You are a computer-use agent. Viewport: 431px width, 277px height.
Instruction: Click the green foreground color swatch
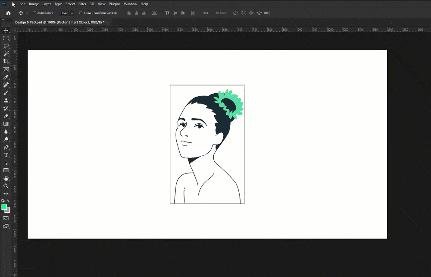point(4,207)
